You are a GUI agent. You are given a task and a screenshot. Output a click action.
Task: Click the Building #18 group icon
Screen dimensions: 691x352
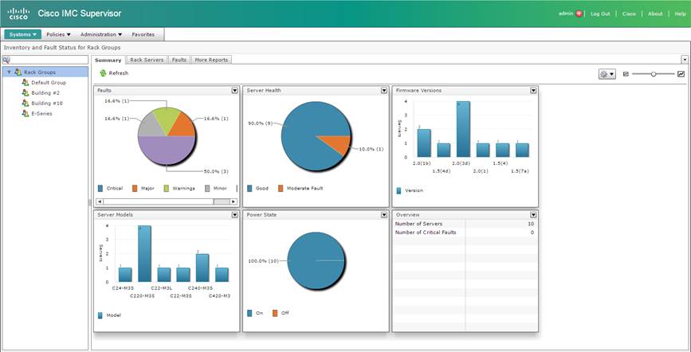[x=26, y=103]
